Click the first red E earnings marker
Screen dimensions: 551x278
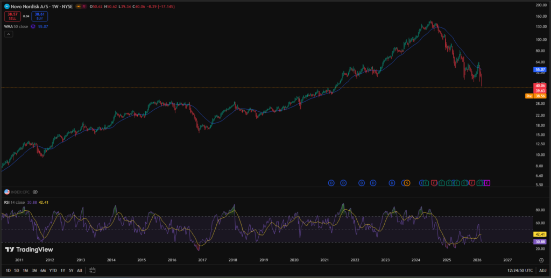coord(434,183)
